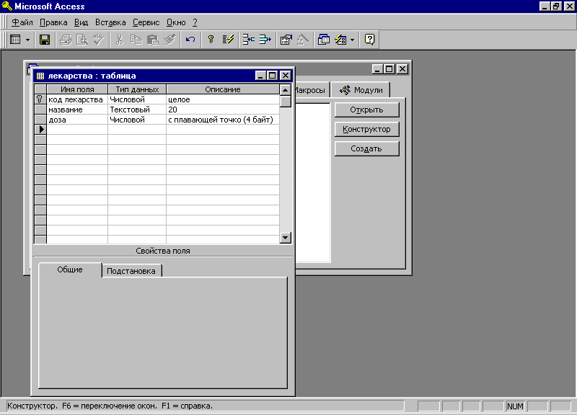This screenshot has width=577, height=415.
Task: Open Print Preview from the toolbar
Action: tap(82, 40)
